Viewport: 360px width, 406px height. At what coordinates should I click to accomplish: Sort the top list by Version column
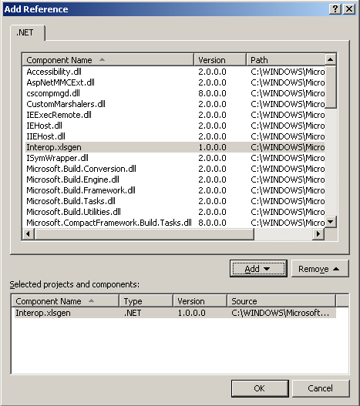pyautogui.click(x=220, y=60)
